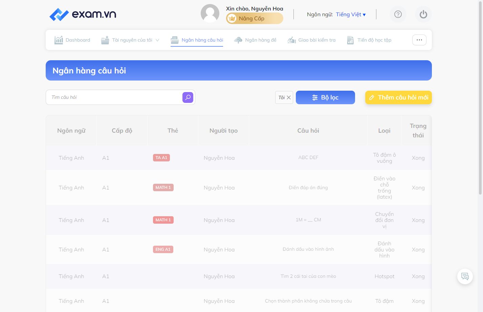The width and height of the screenshot is (483, 312).
Task: Remove the Tôi filter tag
Action: (289, 97)
